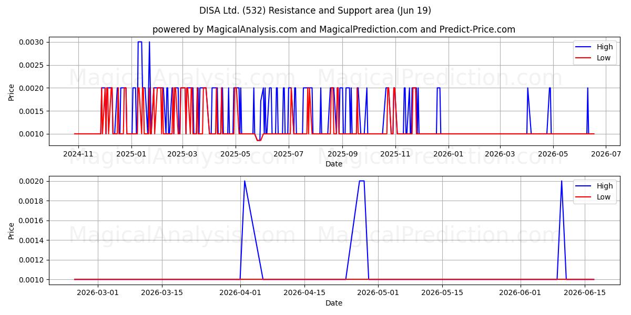Screen dimensions: 631x315
Task: Click the 2025-03 x-axis date label
Action: (182, 154)
